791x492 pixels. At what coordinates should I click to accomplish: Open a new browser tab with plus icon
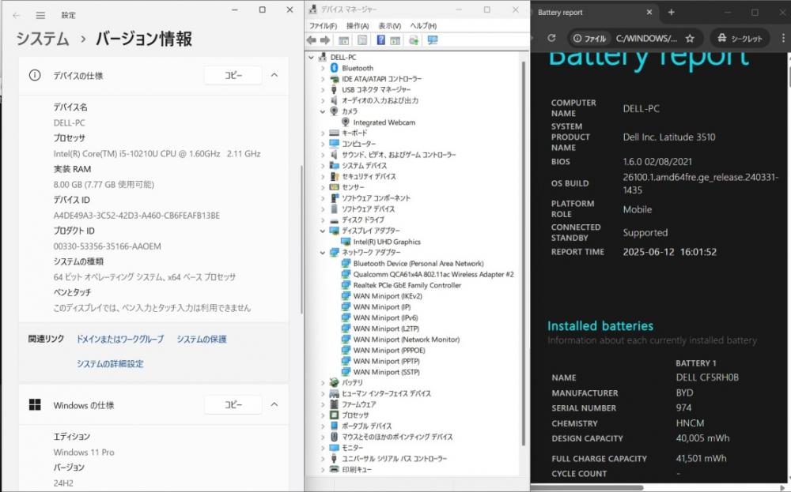point(671,12)
